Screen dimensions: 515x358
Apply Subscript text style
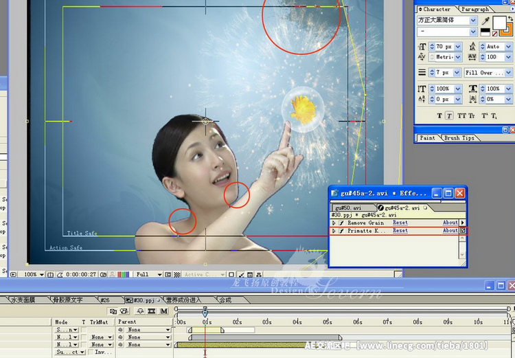point(494,115)
